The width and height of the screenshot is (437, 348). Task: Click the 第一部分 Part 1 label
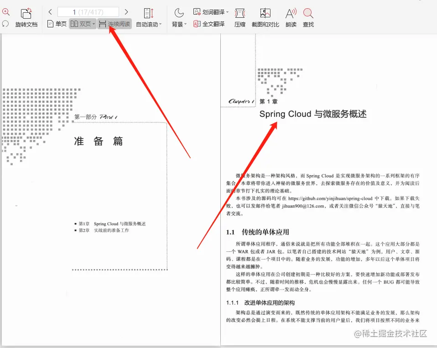coord(96,117)
